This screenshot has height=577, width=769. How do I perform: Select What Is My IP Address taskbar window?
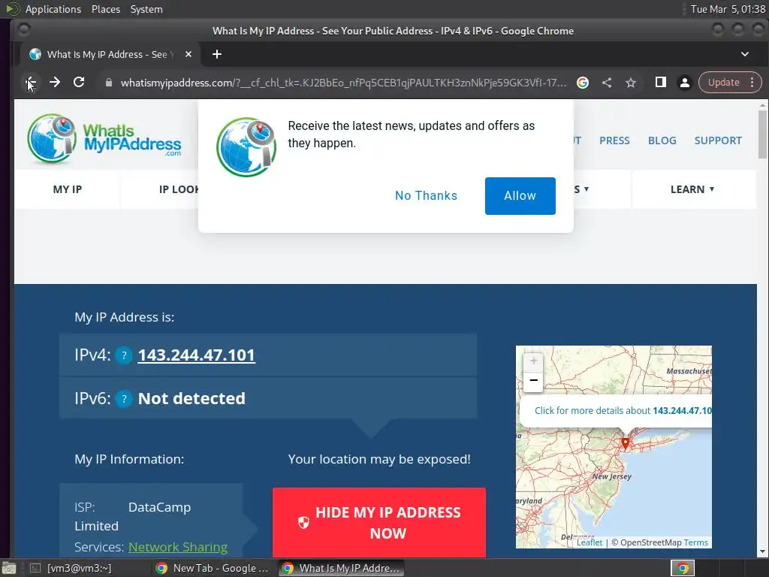[342, 568]
